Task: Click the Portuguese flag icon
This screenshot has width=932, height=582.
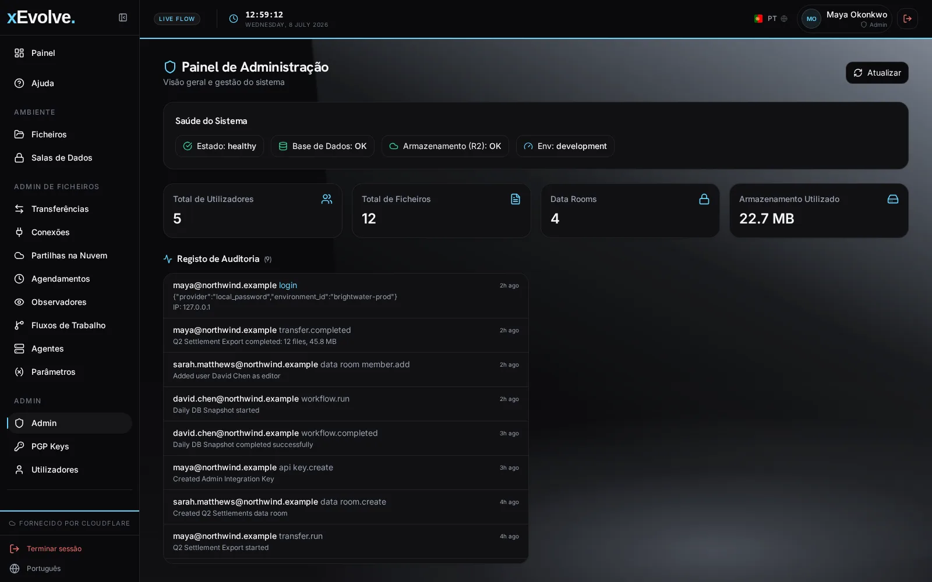Action: [x=758, y=19]
